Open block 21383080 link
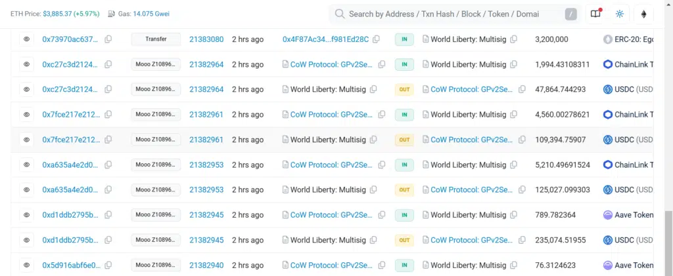673x276 pixels. (206, 39)
